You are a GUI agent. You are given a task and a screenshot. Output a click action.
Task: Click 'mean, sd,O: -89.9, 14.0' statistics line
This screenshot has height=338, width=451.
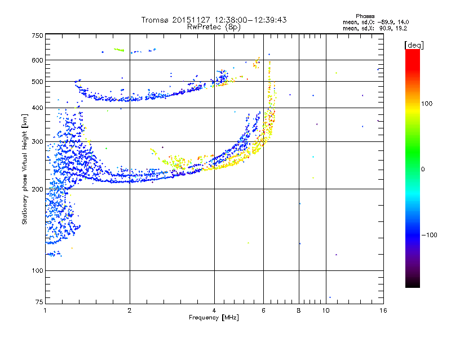(x=375, y=22)
